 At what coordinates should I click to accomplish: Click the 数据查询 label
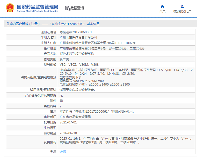coord(77,8)
